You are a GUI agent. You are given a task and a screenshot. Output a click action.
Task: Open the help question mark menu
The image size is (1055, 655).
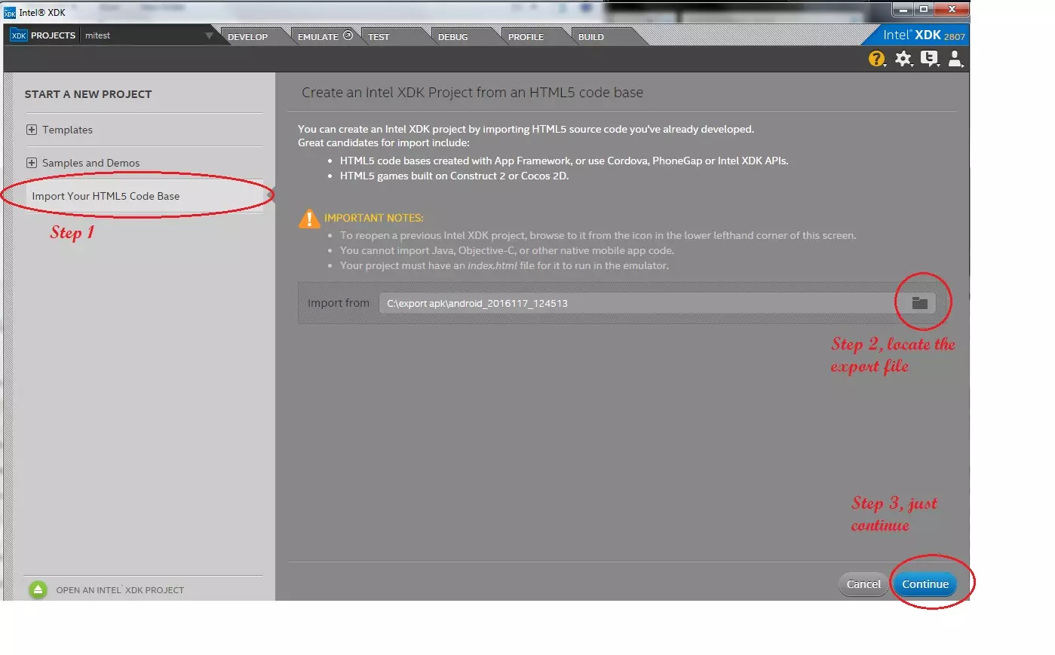pyautogui.click(x=876, y=59)
